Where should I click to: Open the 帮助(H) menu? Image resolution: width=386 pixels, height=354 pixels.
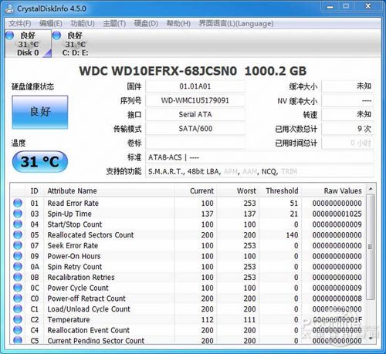click(x=178, y=24)
